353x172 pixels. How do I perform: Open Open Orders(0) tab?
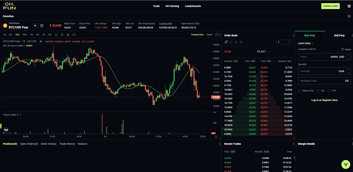[x=29, y=144]
